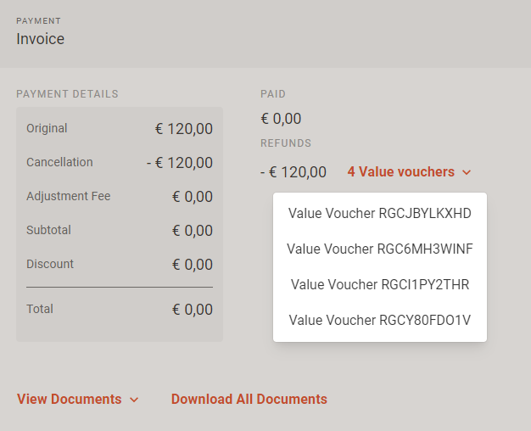The image size is (531, 431).
Task: Click the Cancellation amount - € 120,00
Action: tap(180, 163)
